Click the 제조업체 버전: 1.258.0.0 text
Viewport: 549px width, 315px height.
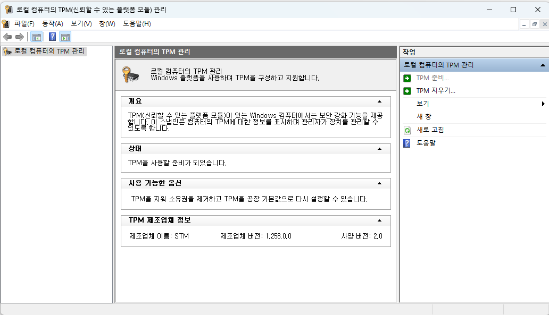(x=255, y=236)
